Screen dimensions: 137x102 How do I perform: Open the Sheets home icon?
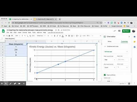pos(3,31)
